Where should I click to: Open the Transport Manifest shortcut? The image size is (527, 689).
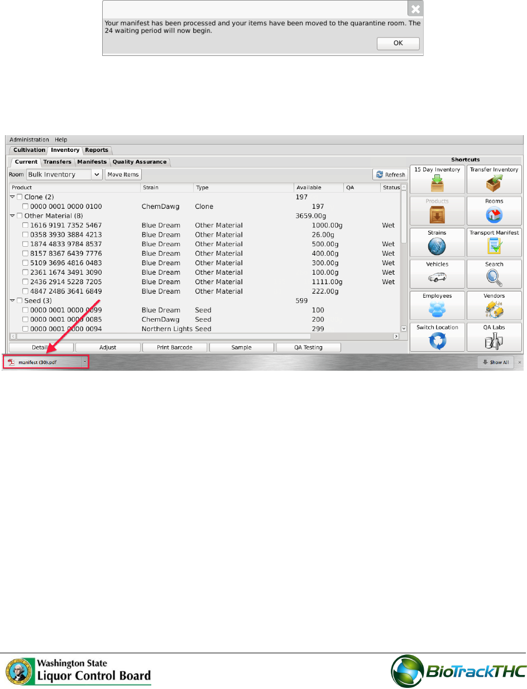coord(494,242)
